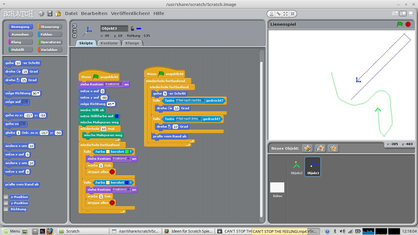Enable the x-Position reporter checkbox

pos(6,197)
